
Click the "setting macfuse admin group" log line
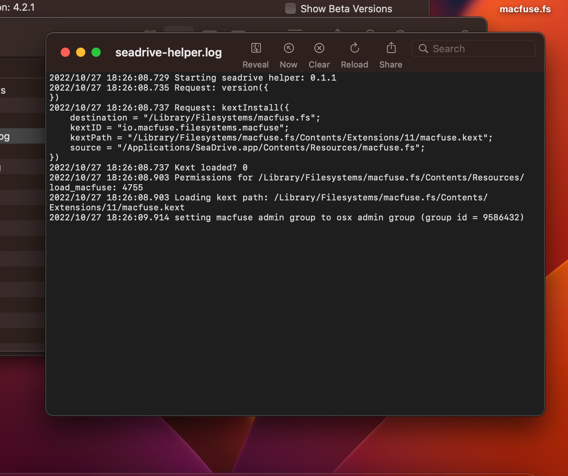(286, 217)
